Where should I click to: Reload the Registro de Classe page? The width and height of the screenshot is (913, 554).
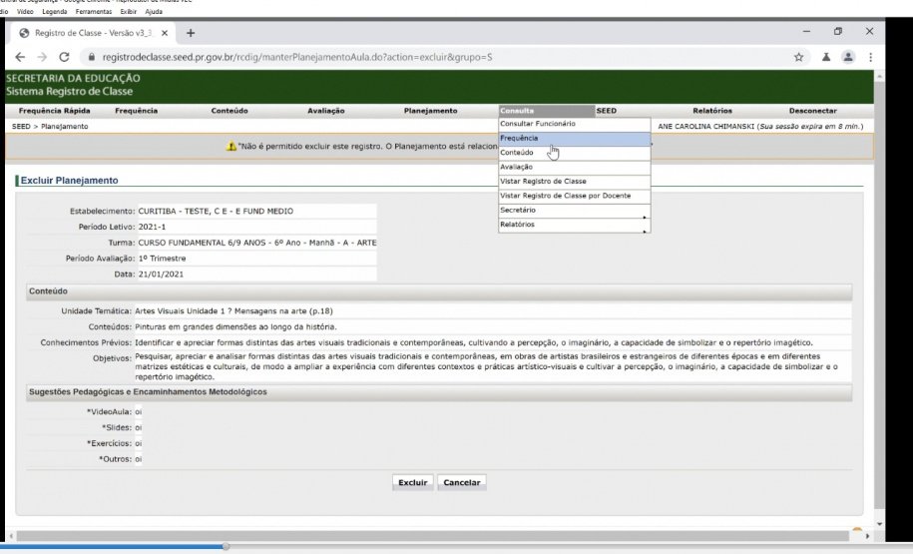click(65, 59)
